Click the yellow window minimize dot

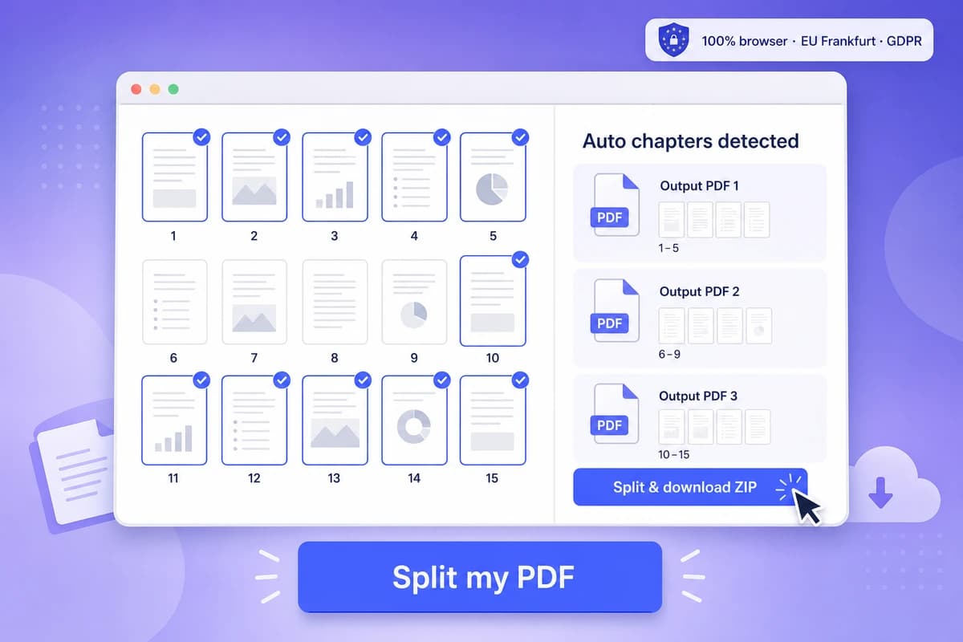pyautogui.click(x=155, y=89)
